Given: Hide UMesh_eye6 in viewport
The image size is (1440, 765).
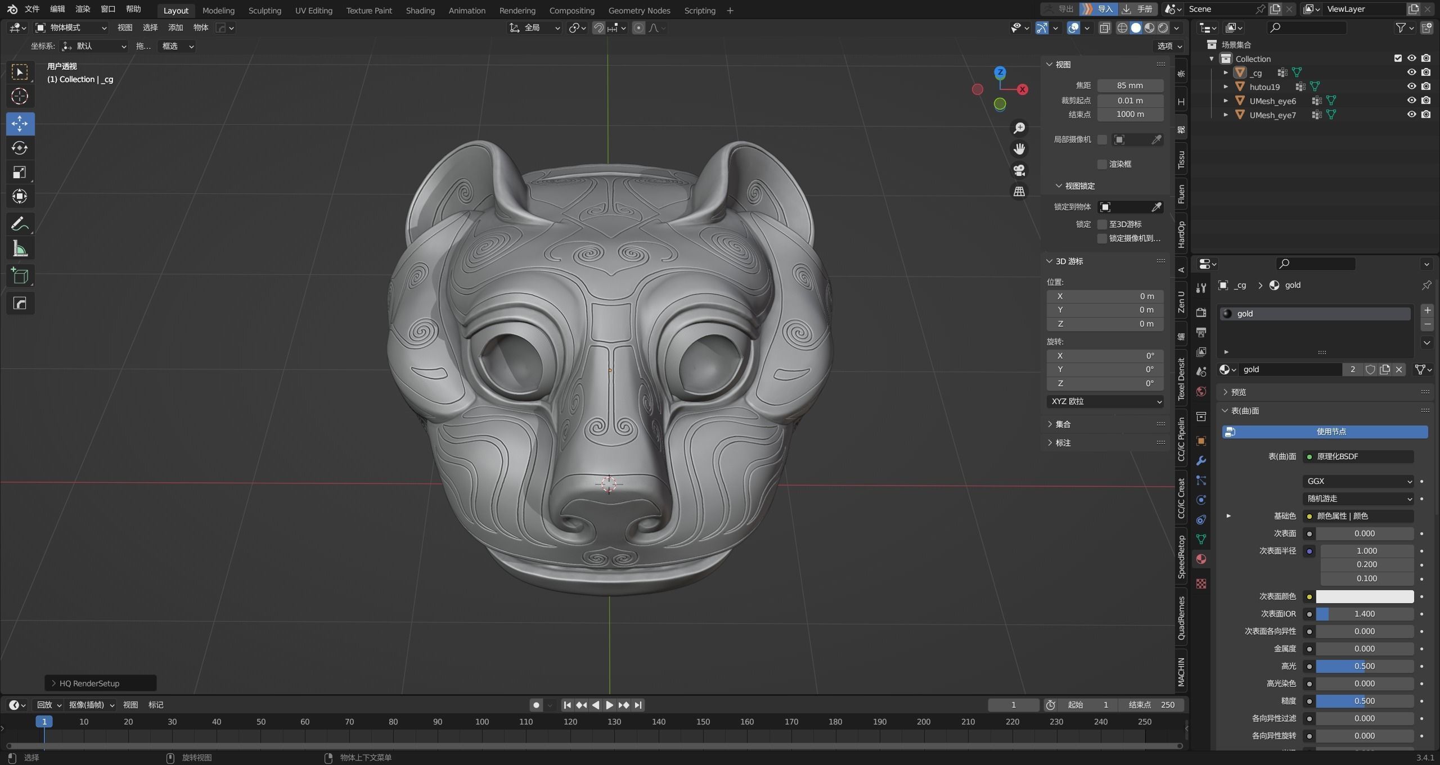Looking at the screenshot, I should [x=1411, y=101].
